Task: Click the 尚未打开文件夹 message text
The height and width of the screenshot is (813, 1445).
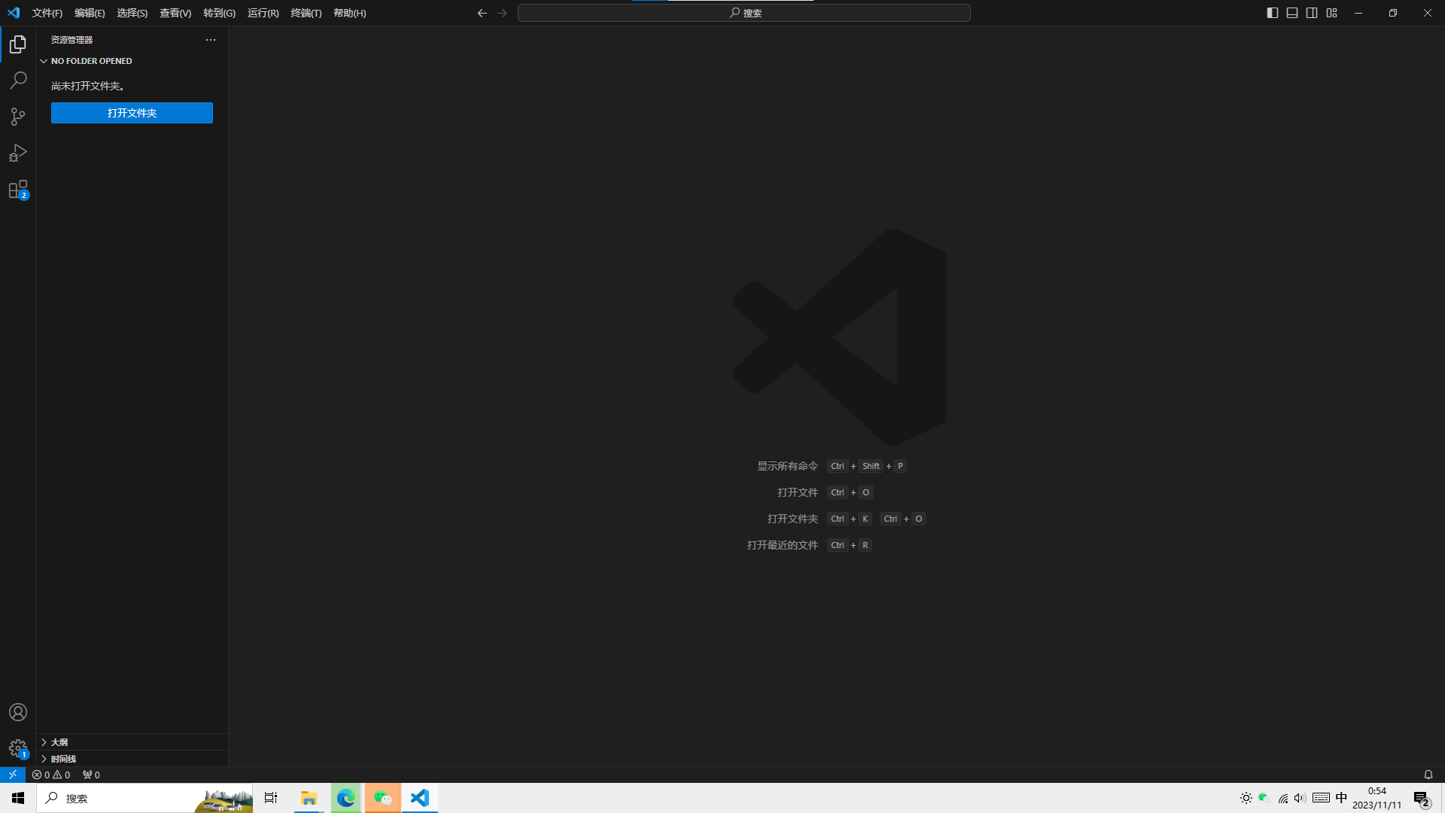Action: pos(87,86)
